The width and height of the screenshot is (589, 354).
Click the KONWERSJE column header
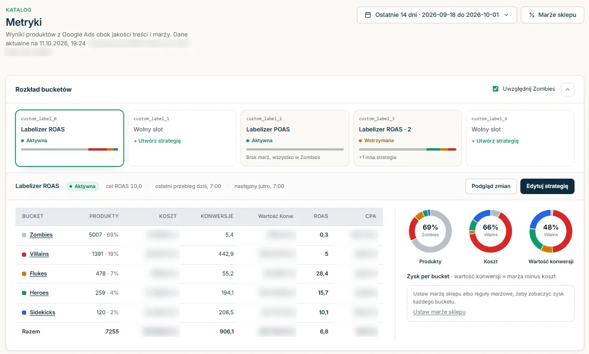pyautogui.click(x=217, y=216)
